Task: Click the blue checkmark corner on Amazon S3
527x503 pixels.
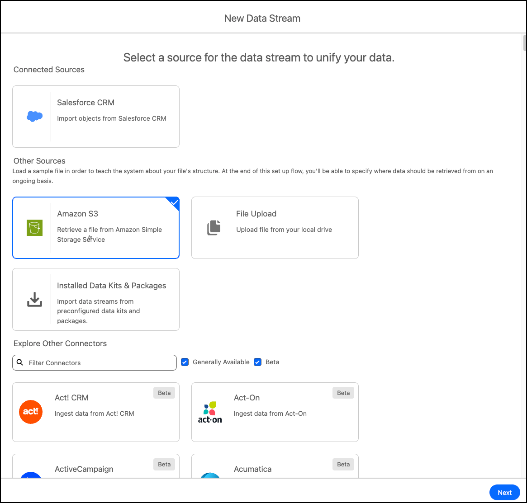Action: pos(174,202)
